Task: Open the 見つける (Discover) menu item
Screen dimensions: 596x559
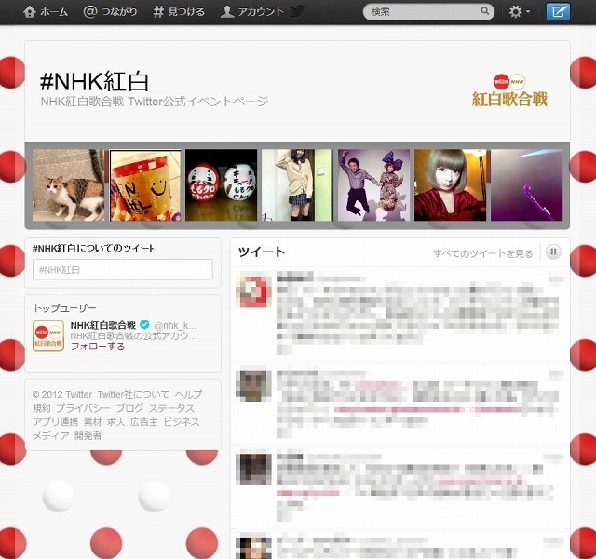Action: pos(179,12)
